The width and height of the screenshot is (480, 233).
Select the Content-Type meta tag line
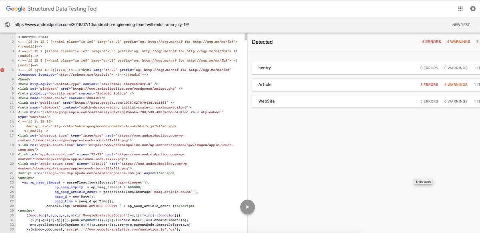88,84
